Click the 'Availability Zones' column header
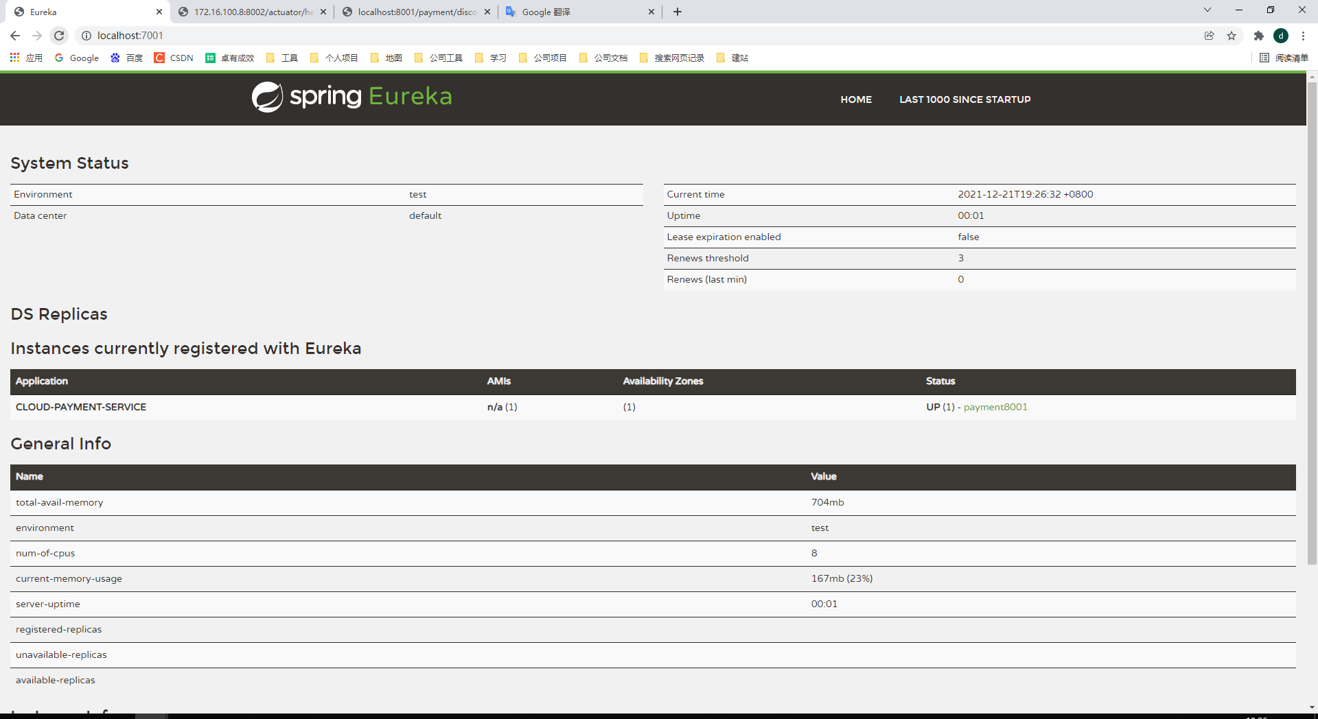Image resolution: width=1318 pixels, height=719 pixels. [x=662, y=381]
